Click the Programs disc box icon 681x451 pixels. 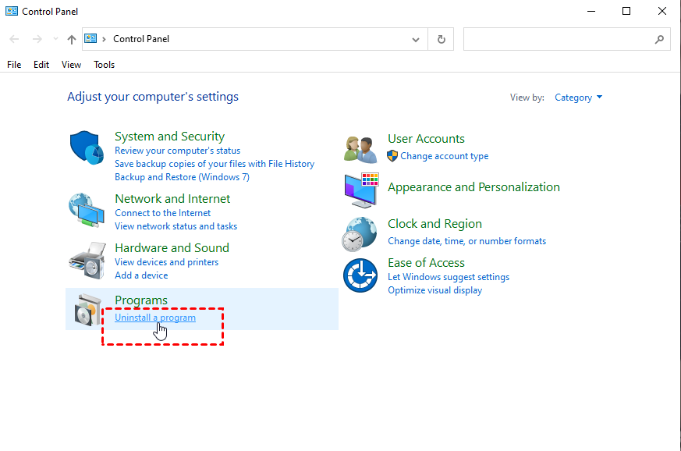87,310
